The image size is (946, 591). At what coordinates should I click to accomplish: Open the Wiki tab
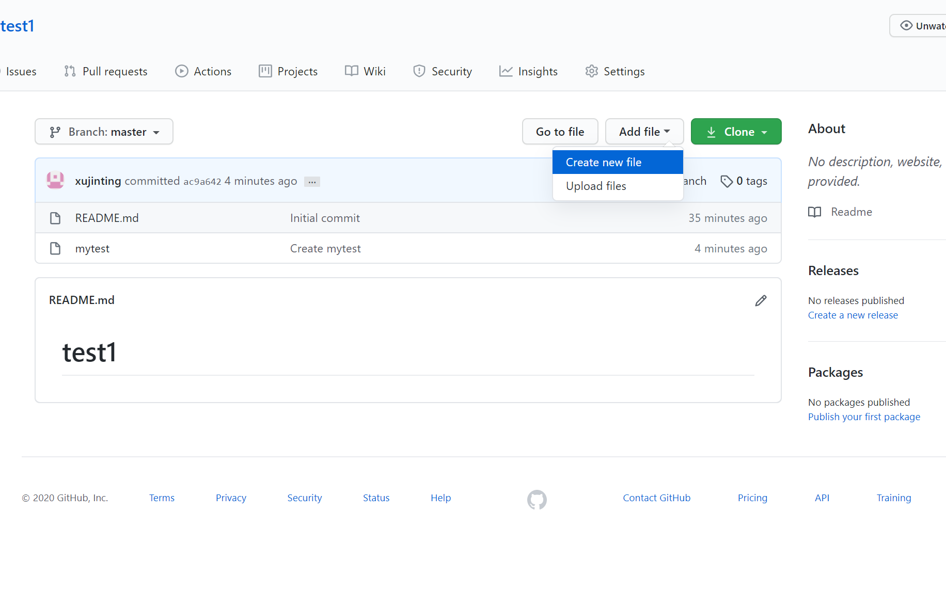(x=366, y=71)
